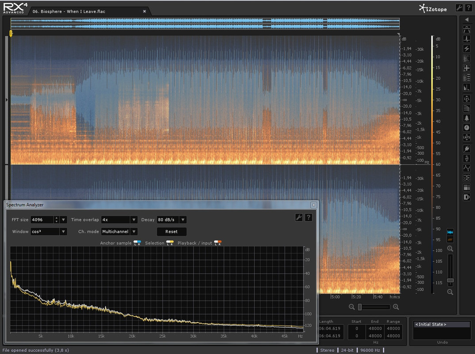The height and width of the screenshot is (354, 475).
Task: Open the Spectrum Analyzer module icon in sidebar
Action: [467, 188]
